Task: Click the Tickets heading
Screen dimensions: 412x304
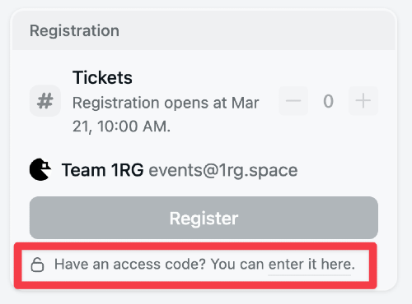Action: click(102, 77)
